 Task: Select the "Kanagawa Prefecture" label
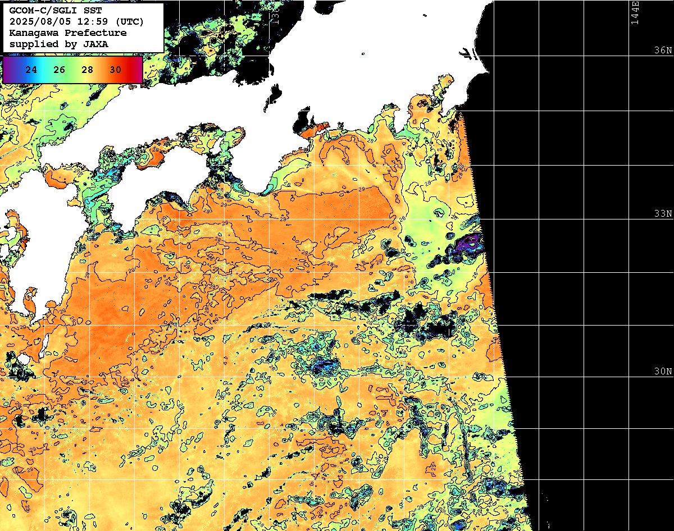(68, 33)
